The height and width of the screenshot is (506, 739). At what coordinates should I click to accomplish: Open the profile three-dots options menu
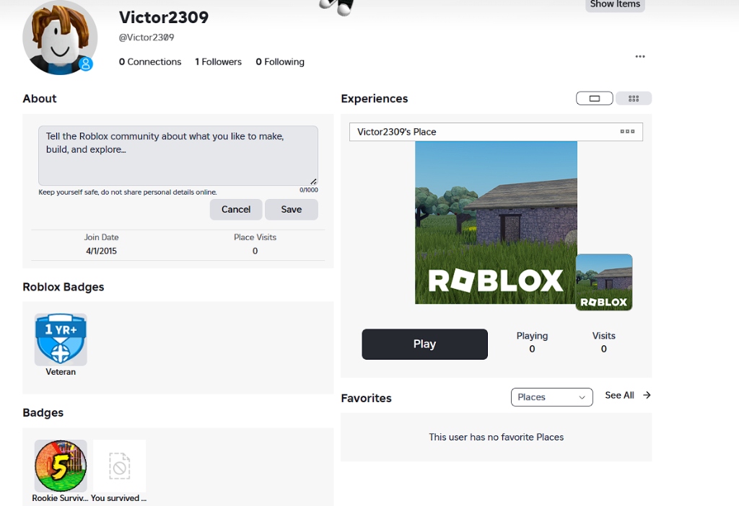click(639, 56)
